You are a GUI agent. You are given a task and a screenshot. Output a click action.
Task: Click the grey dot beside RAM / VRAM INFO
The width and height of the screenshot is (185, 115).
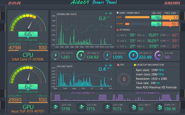[x=117, y=13]
